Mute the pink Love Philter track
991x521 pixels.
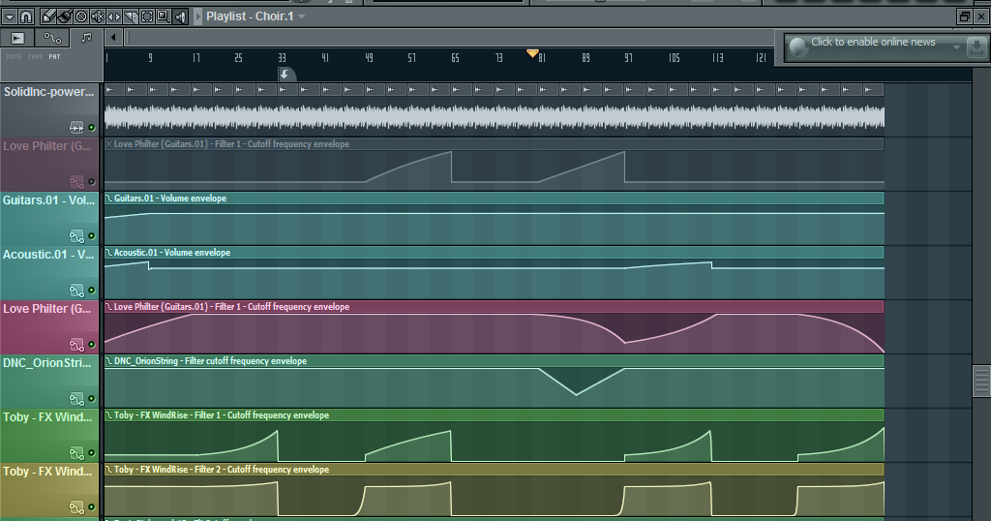click(92, 345)
